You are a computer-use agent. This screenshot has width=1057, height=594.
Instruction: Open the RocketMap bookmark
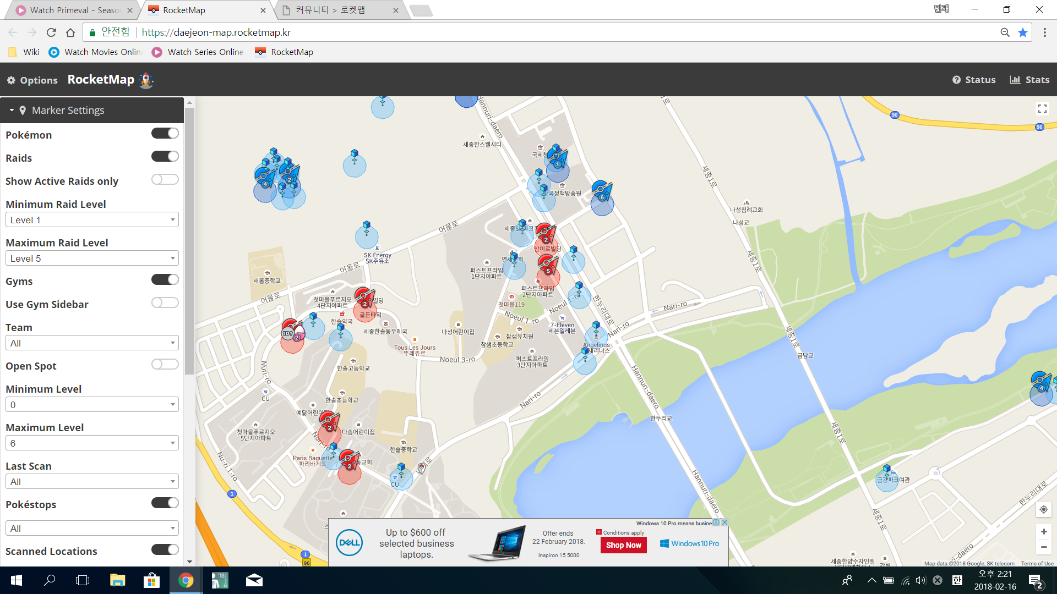coord(285,52)
